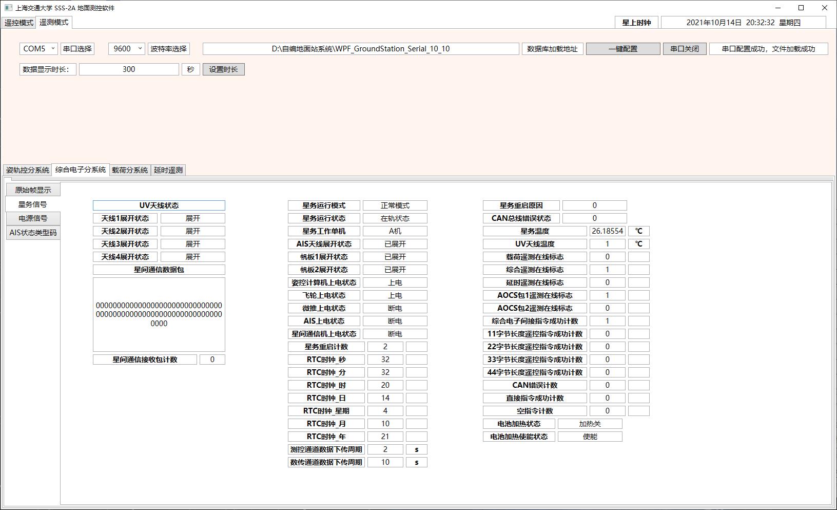
Task: Click the 星间通信数据包 data text box
Action: coord(159,314)
